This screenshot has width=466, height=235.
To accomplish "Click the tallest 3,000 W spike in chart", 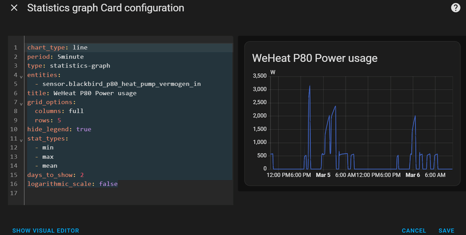I will pyautogui.click(x=309, y=87).
